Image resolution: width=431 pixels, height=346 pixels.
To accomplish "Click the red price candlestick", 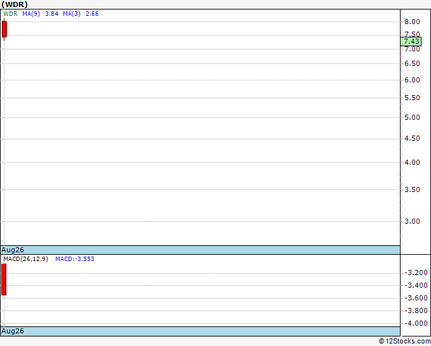I will [x=4, y=29].
